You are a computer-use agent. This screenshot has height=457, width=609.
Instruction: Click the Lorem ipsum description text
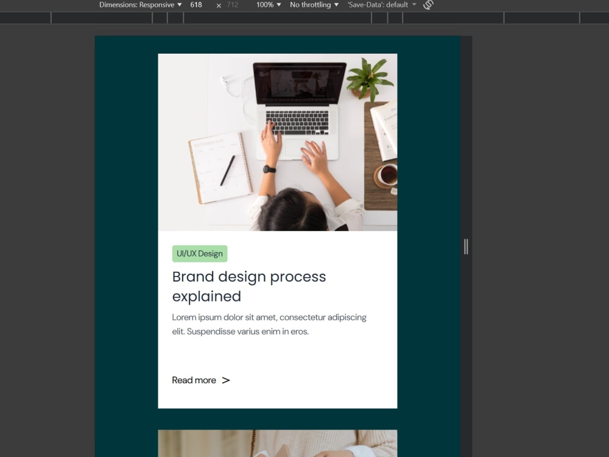point(269,324)
